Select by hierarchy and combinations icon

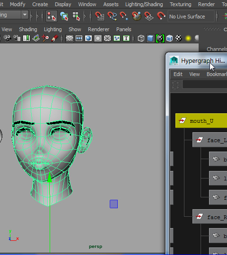pyautogui.click(x=52, y=16)
